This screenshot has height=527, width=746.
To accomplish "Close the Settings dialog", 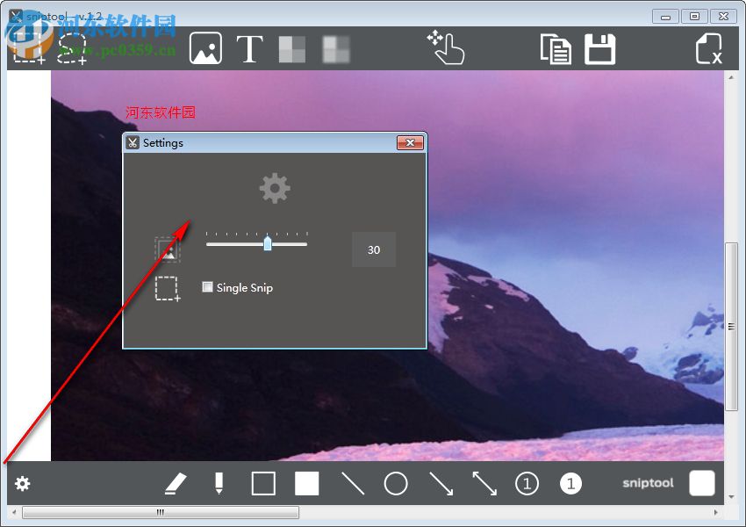I will (x=411, y=142).
